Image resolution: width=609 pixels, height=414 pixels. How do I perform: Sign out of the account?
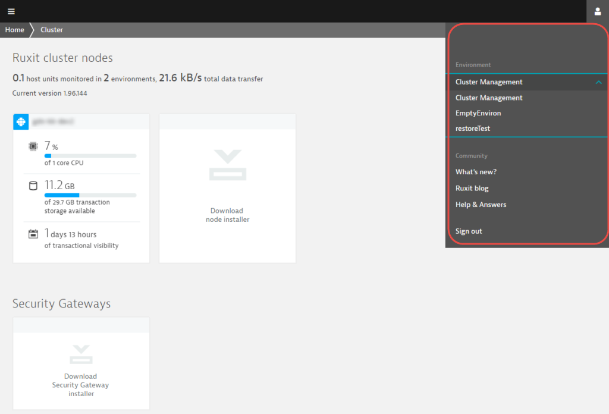[x=469, y=231]
